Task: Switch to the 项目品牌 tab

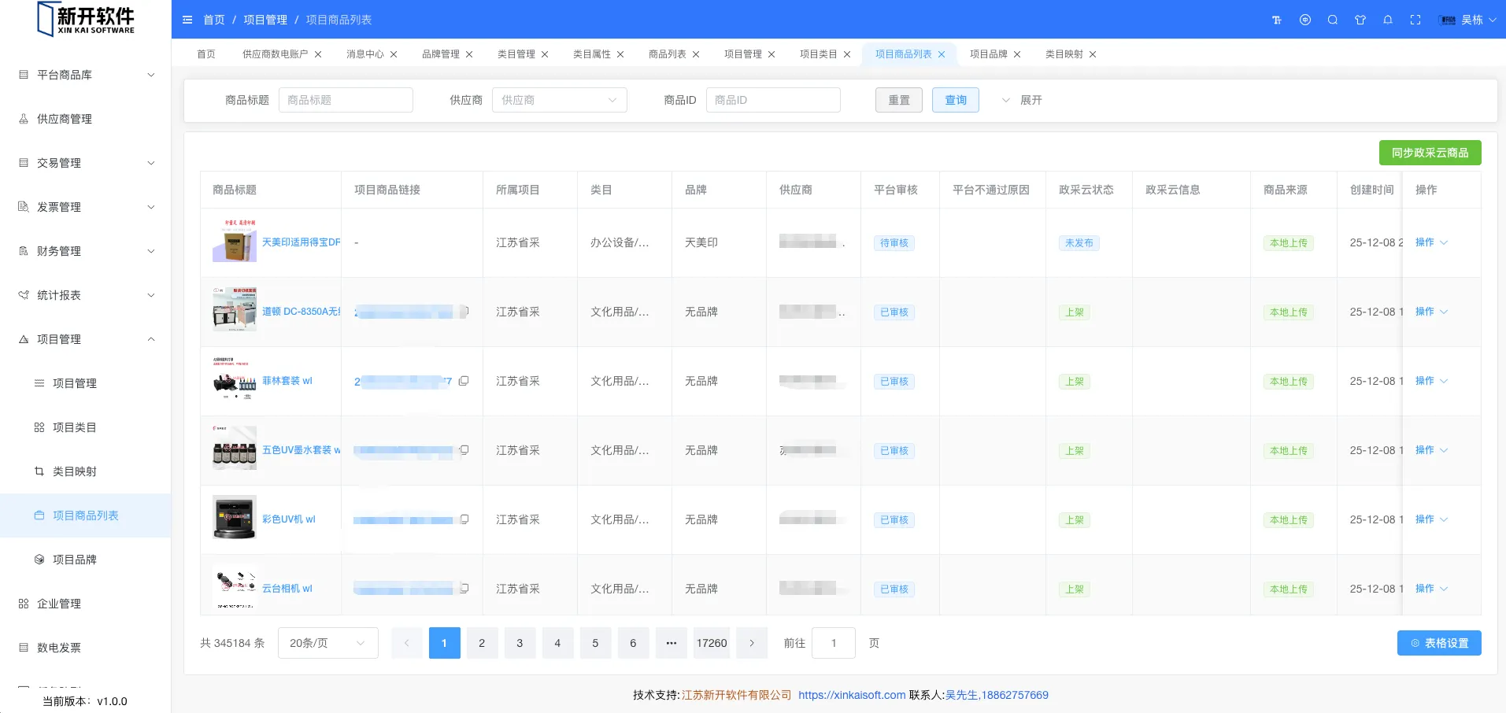Action: [988, 54]
